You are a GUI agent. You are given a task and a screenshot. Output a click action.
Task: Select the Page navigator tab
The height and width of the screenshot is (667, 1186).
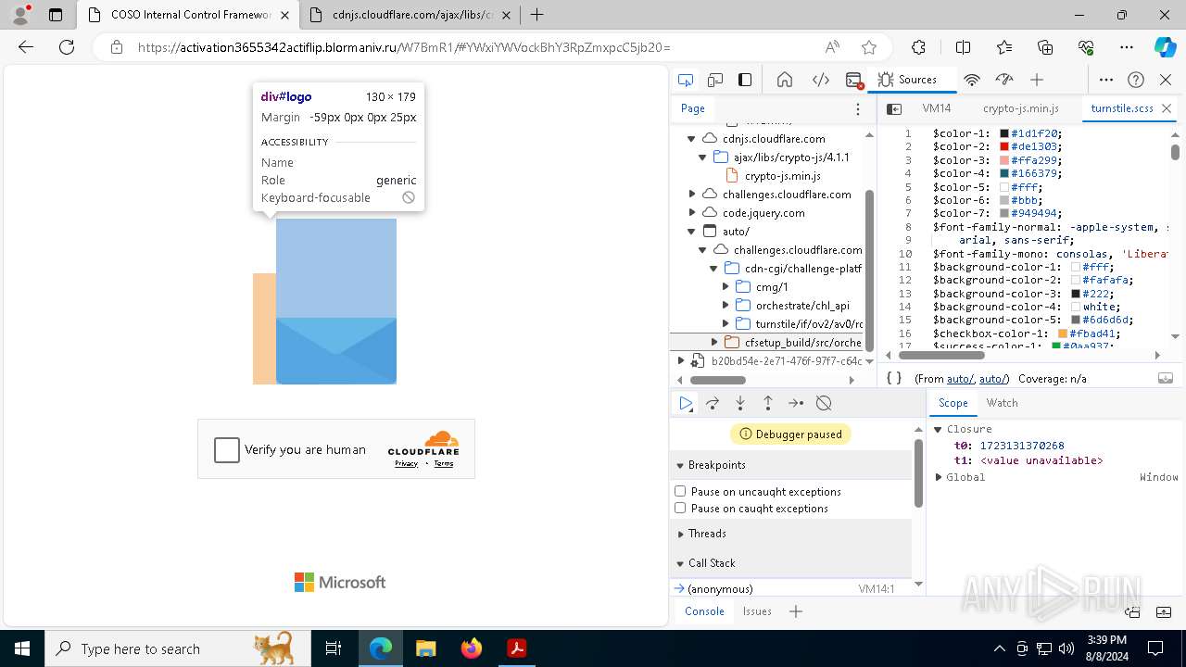pyautogui.click(x=693, y=108)
